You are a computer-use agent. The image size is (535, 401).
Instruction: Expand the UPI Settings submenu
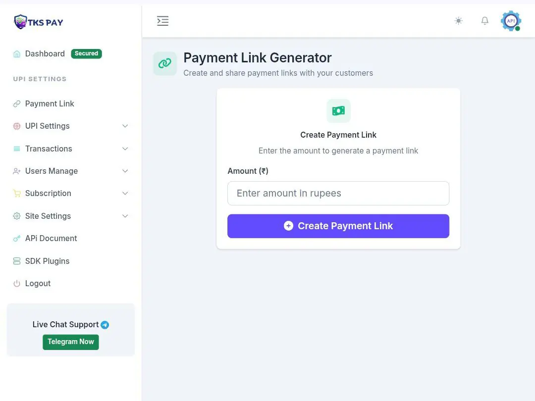pos(125,126)
